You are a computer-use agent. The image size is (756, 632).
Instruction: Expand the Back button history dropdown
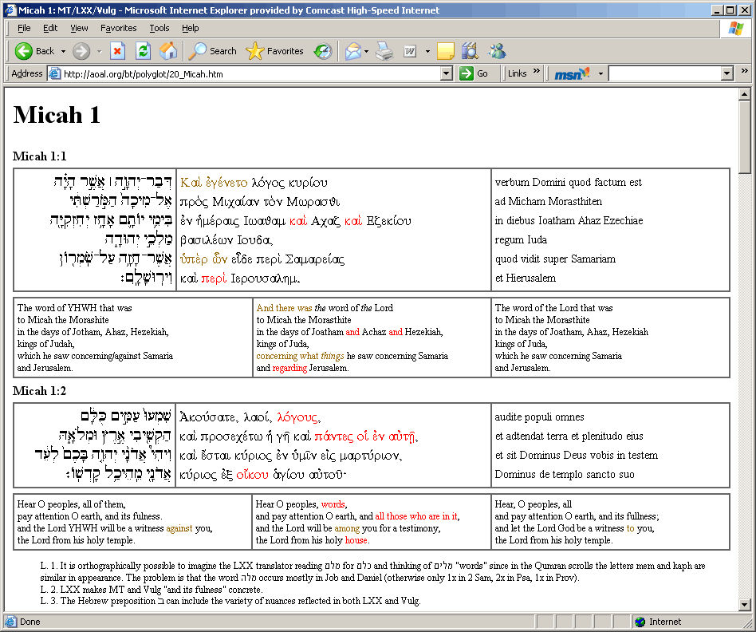(64, 51)
